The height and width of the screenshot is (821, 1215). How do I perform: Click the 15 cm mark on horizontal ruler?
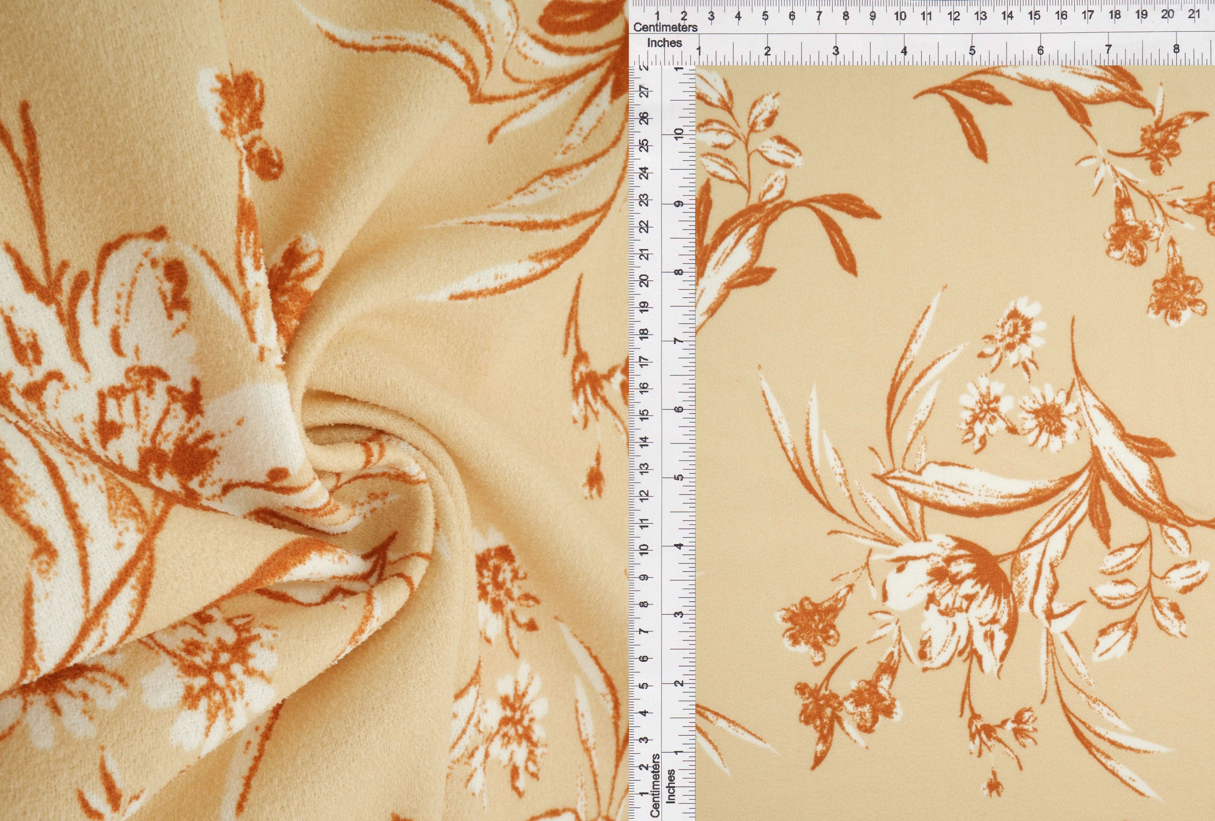coord(1034,16)
